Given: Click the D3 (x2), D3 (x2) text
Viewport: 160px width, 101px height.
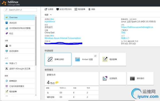Looking at the screenshot, I should coord(128,44).
